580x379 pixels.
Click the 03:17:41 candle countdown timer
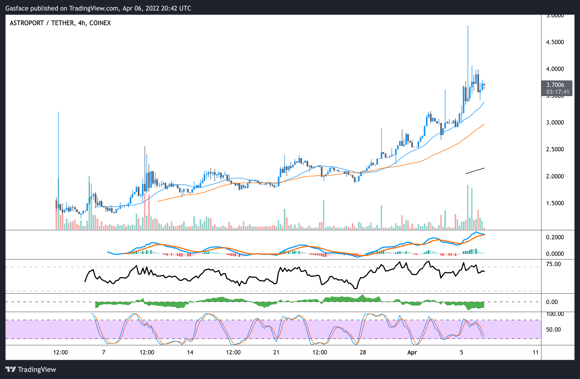557,92
